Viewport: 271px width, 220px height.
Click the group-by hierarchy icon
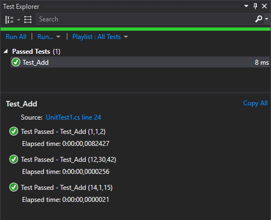(9, 19)
